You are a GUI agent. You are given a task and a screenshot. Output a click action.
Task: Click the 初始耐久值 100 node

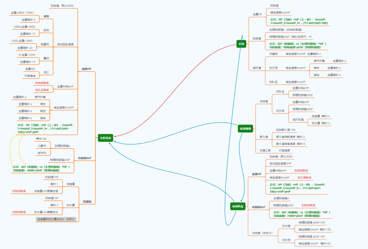click(x=286, y=130)
